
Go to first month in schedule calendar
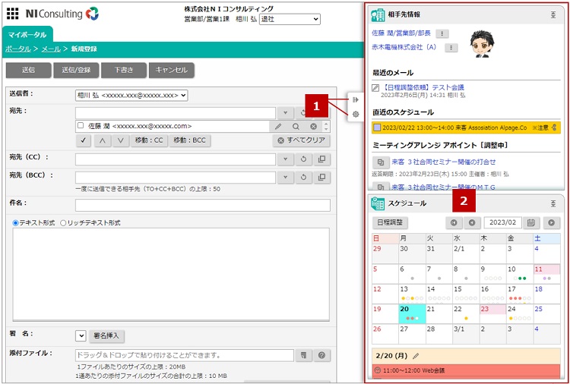pyautogui.click(x=454, y=222)
